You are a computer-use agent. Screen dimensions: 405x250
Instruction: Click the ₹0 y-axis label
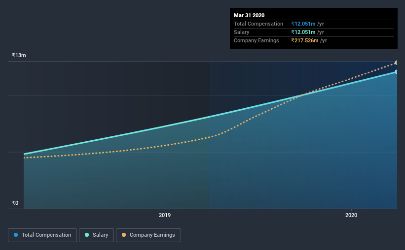[x=15, y=203]
